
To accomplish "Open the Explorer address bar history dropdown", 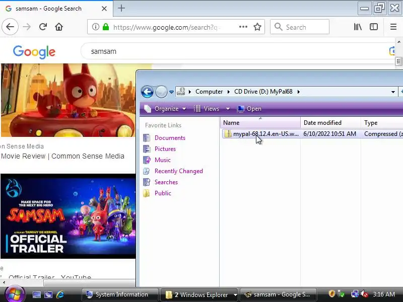I will [x=393, y=92].
